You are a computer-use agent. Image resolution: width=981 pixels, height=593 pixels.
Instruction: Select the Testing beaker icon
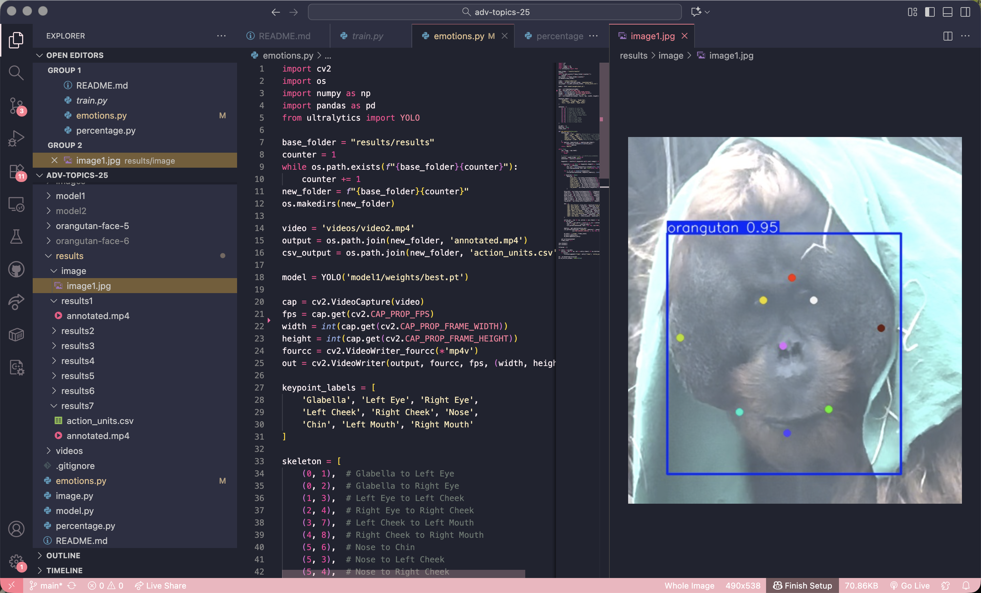16,237
